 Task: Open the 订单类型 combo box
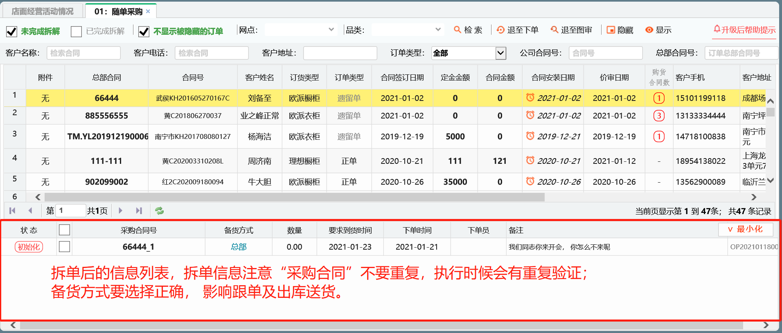click(500, 53)
